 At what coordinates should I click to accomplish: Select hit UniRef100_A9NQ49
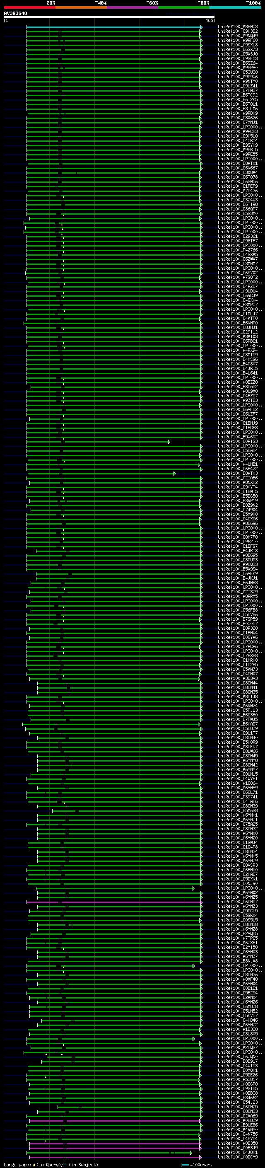[x=238, y=36]
